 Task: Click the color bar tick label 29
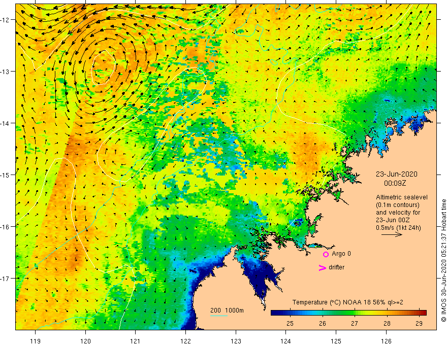(419, 324)
